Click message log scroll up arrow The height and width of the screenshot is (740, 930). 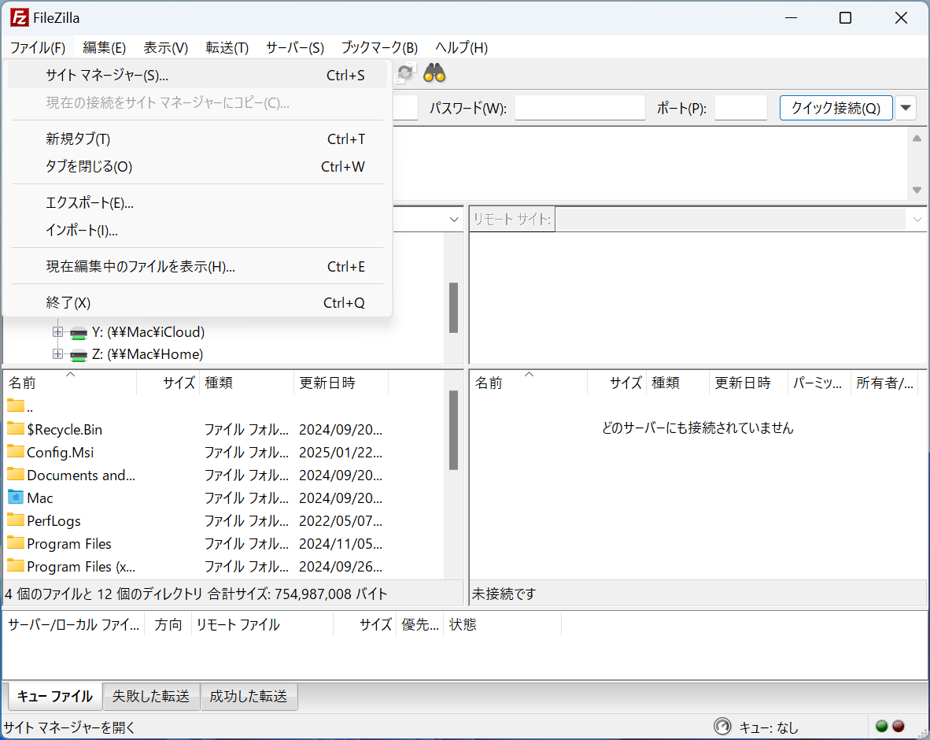point(917,139)
